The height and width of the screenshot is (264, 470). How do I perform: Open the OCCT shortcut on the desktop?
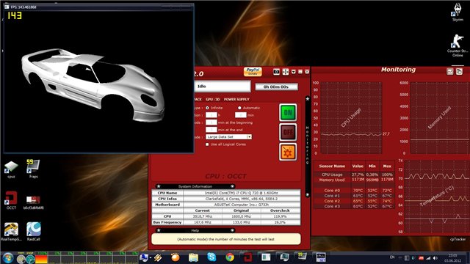(x=11, y=200)
